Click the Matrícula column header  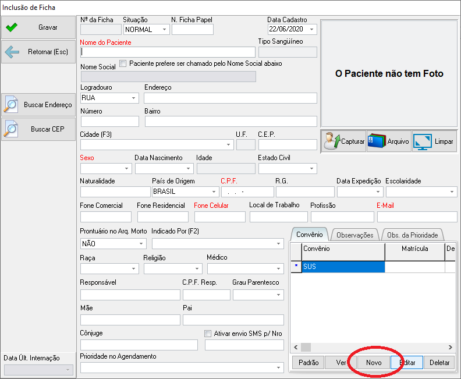[414, 252]
